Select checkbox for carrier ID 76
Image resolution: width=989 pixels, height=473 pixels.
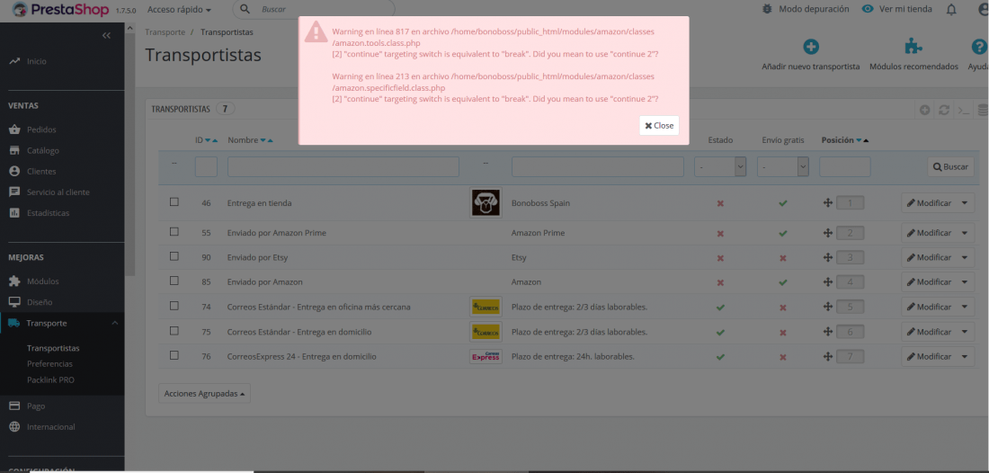point(174,356)
